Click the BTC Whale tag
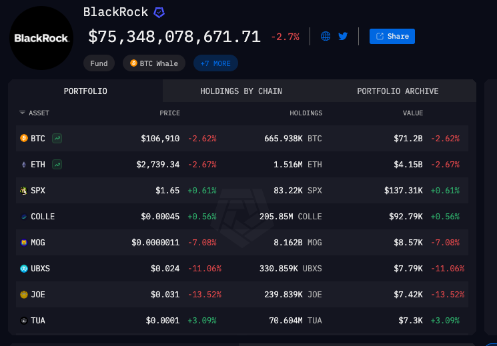Viewport: 497px width, 346px height. [154, 63]
